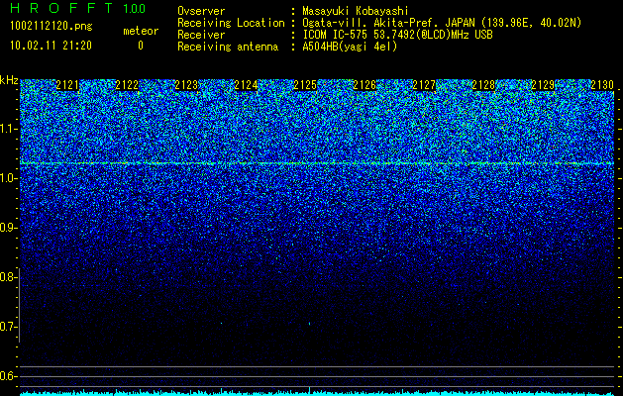Click the date stamp 10.02.11 21:20
623x396 pixels.
[51, 46]
